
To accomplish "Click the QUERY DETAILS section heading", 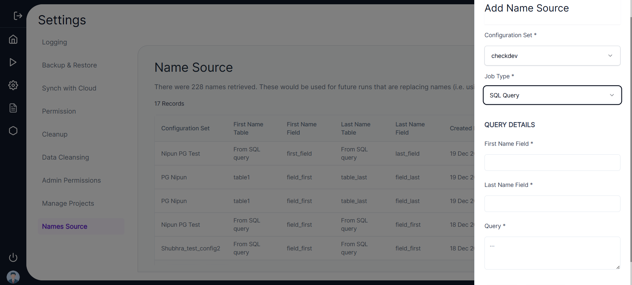I will tap(509, 125).
